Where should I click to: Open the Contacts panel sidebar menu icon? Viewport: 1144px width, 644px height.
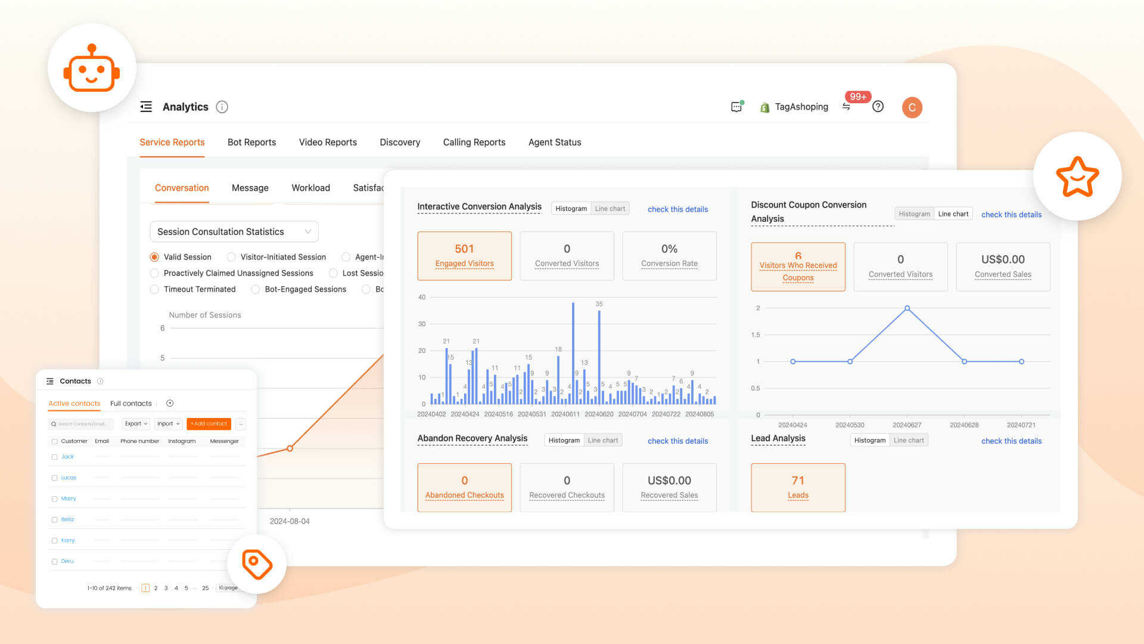click(49, 380)
